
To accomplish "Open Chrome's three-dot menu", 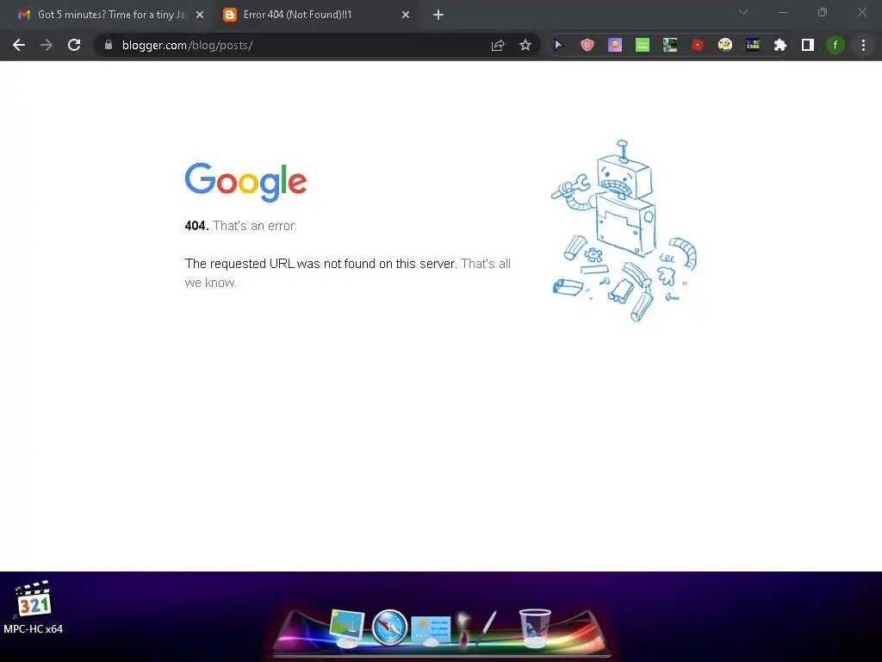I will pos(863,45).
